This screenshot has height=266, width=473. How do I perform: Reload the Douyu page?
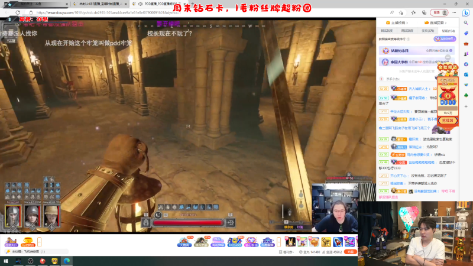tap(18, 12)
